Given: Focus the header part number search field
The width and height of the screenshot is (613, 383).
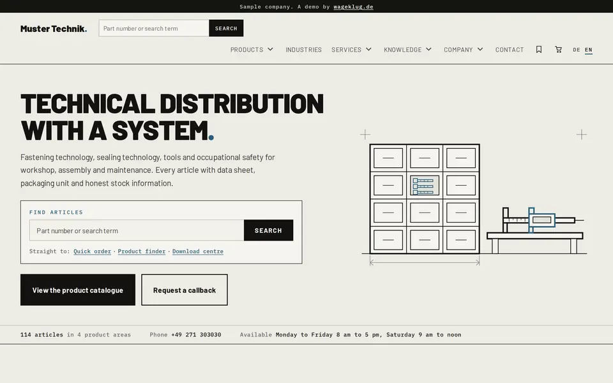Looking at the screenshot, I should (154, 28).
